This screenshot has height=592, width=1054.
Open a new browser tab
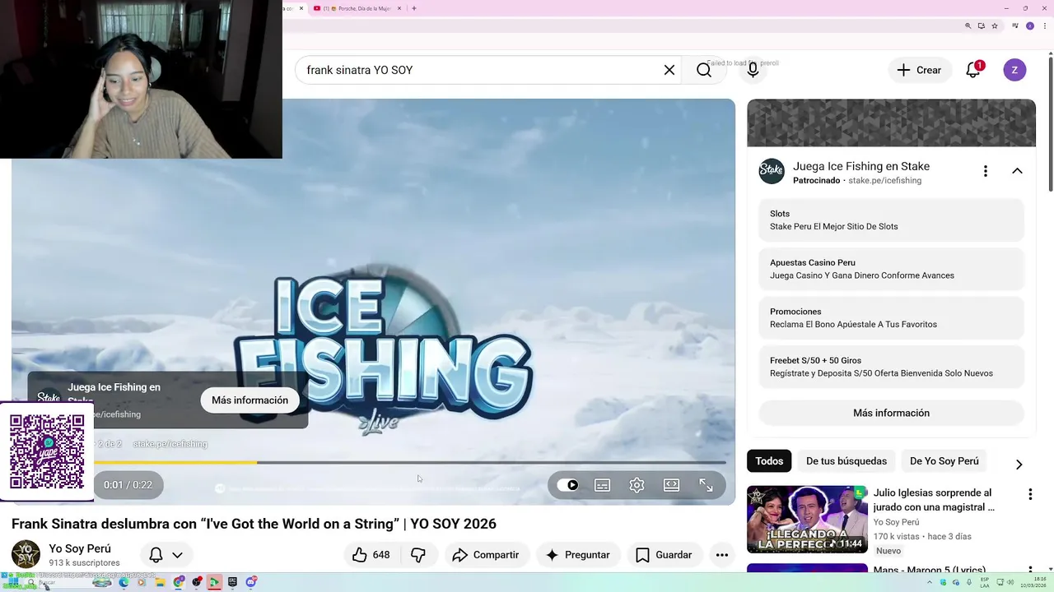(413, 8)
